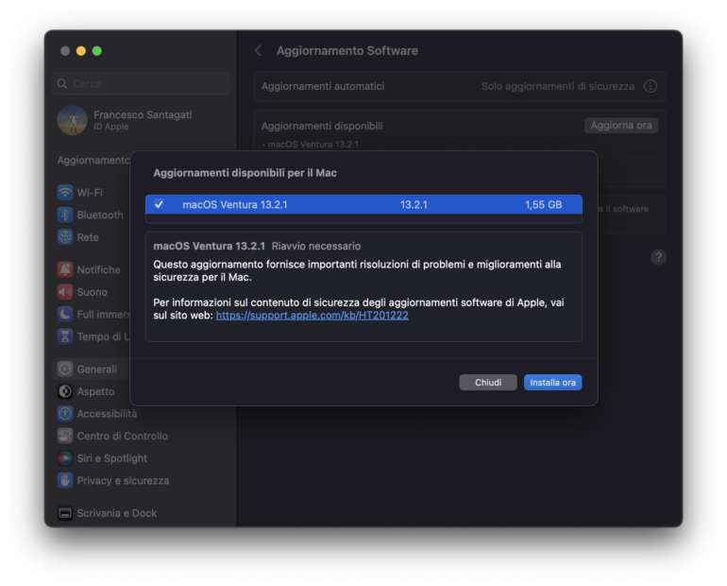Image resolution: width=727 pixels, height=586 pixels.
Task: Select the macOS Ventura 13.2.1 update row
Action: click(363, 204)
